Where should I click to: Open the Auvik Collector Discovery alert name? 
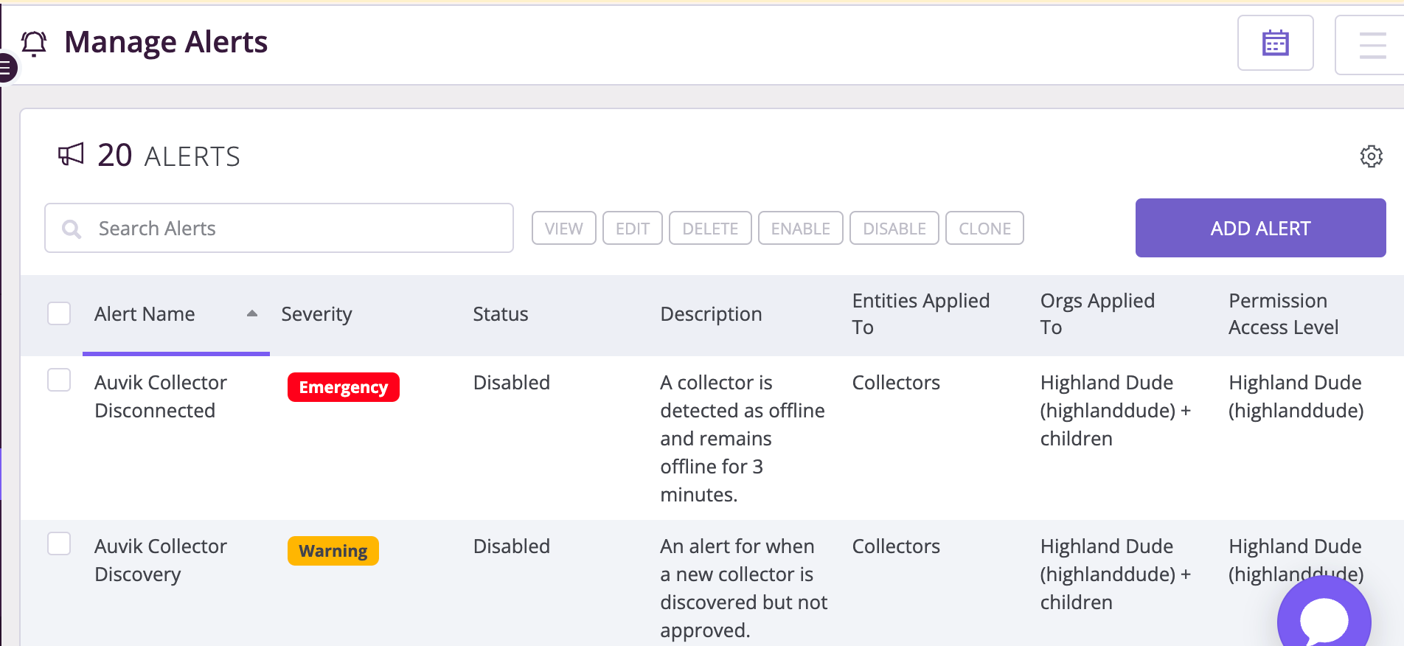coord(161,560)
